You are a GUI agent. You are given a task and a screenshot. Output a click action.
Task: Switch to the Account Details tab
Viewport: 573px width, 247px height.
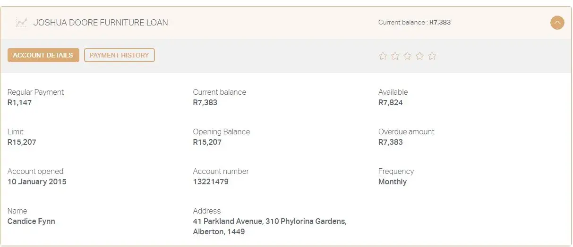(x=43, y=55)
